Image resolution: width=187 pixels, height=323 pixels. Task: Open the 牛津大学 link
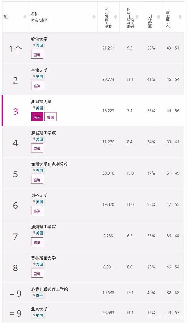click(39, 70)
